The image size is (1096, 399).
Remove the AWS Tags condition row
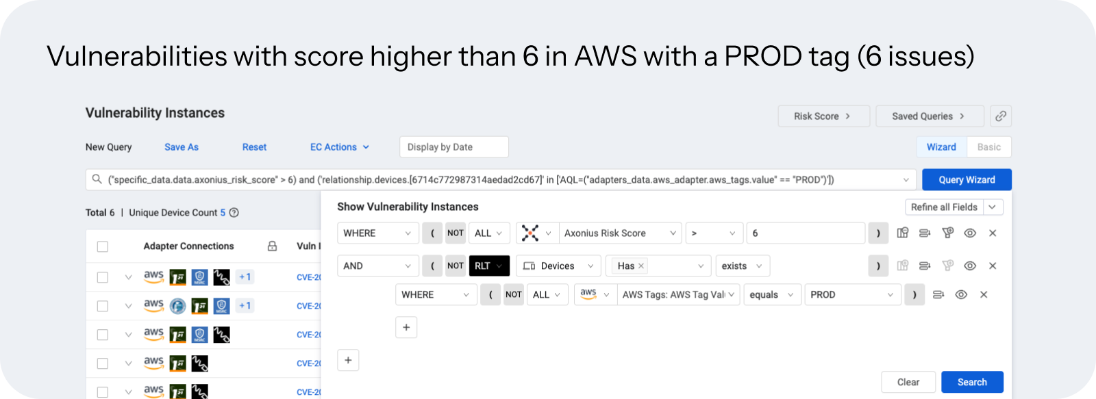984,295
